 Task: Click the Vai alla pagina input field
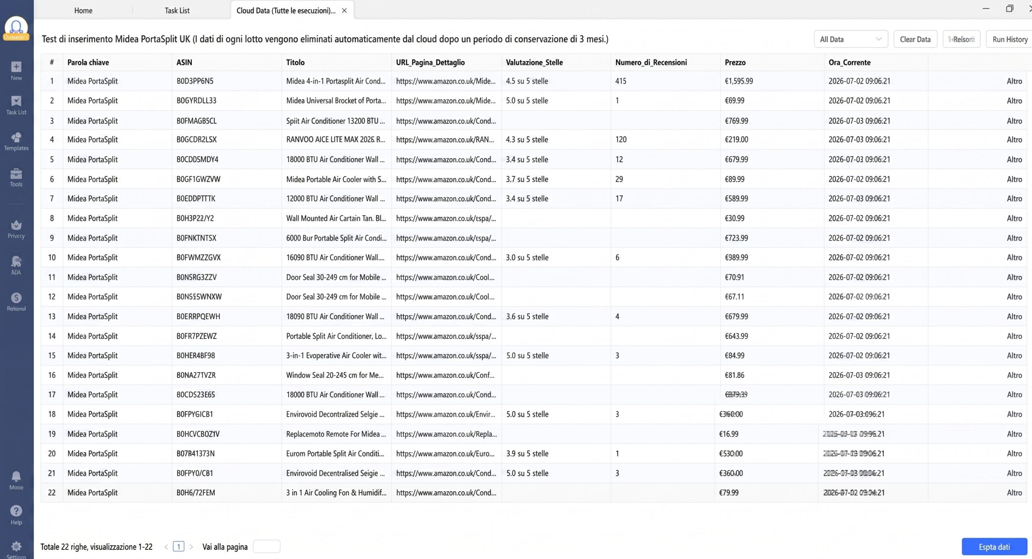[x=266, y=547]
